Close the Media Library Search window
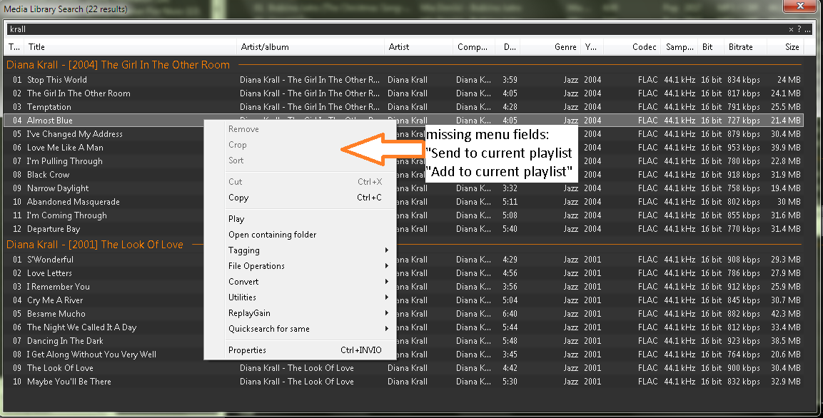Image resolution: width=823 pixels, height=418 pixels. click(x=800, y=6)
